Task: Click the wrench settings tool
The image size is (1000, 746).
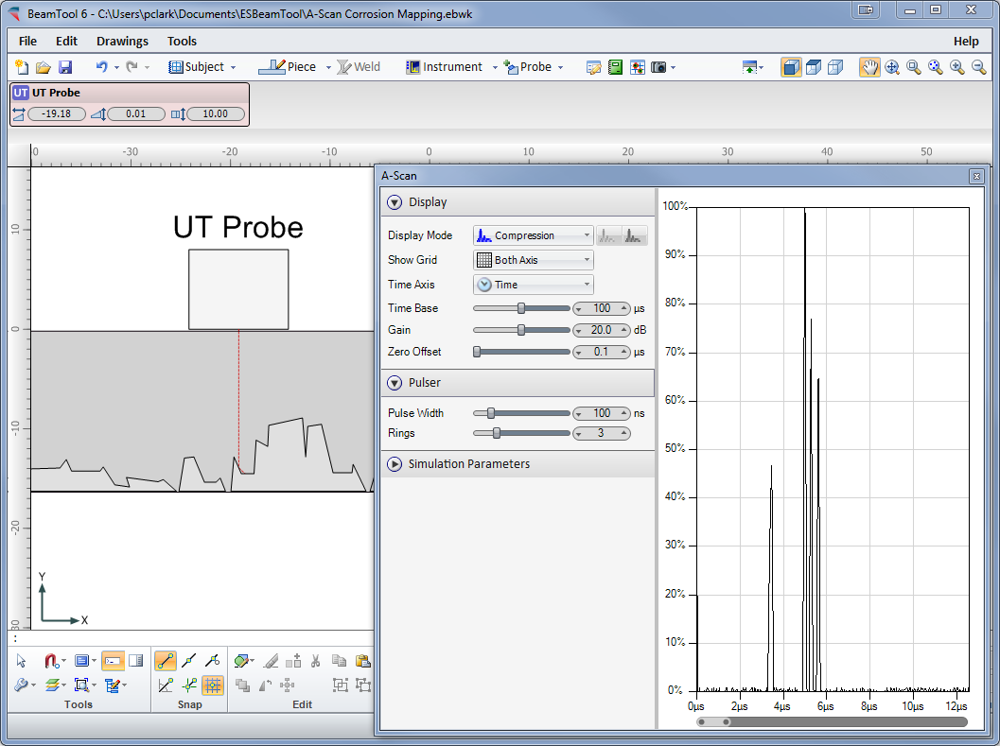Action: [x=21, y=685]
